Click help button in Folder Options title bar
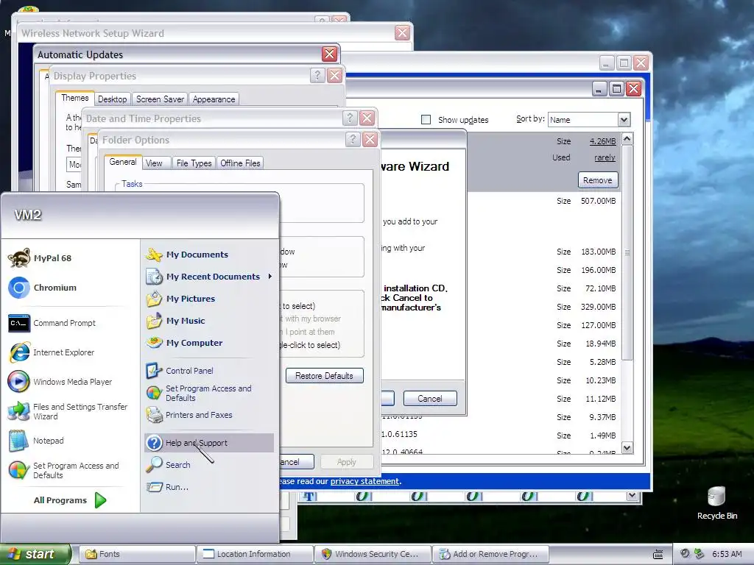754x565 pixels. 353,139
